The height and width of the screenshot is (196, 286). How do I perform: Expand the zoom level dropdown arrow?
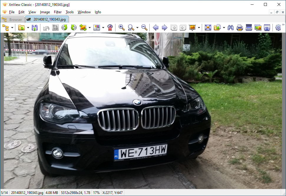[137, 28]
